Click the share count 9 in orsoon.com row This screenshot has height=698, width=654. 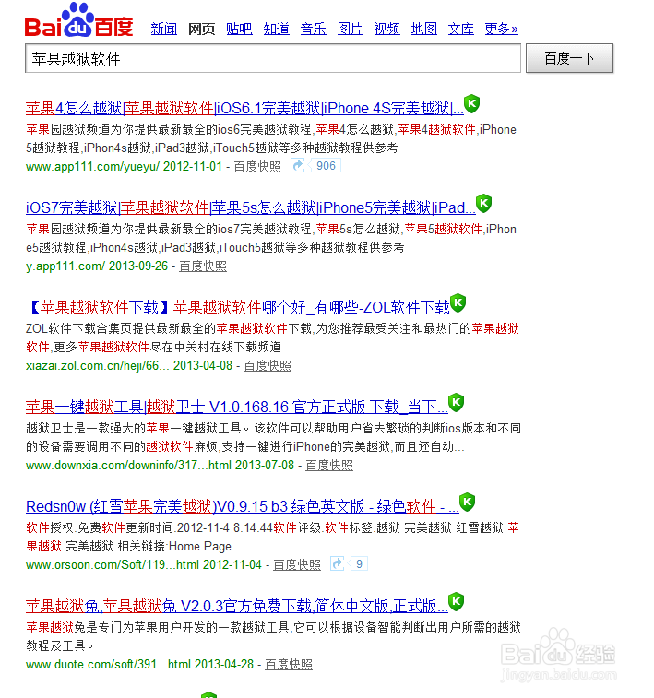coord(359,564)
